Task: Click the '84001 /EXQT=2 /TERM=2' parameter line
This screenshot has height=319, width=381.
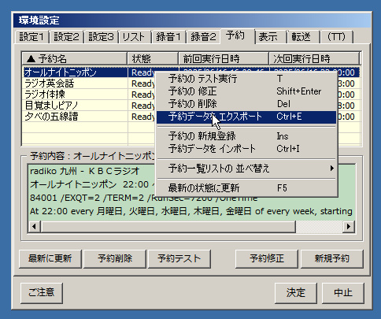Action: pos(143,198)
